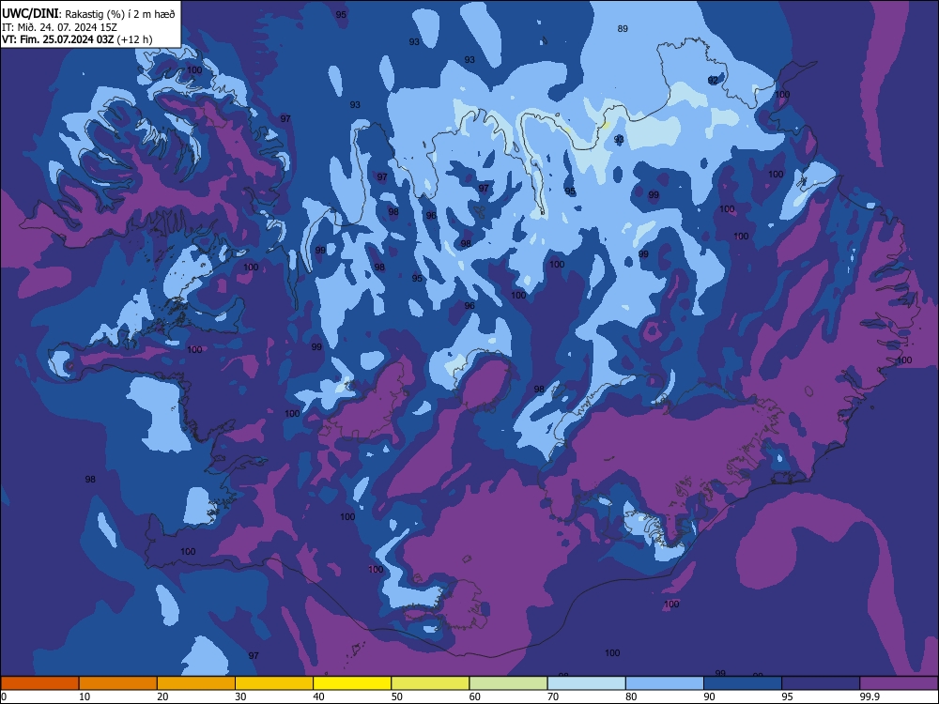Click the legend scale label '60'
Screen dimensions: 939x704
point(475,696)
